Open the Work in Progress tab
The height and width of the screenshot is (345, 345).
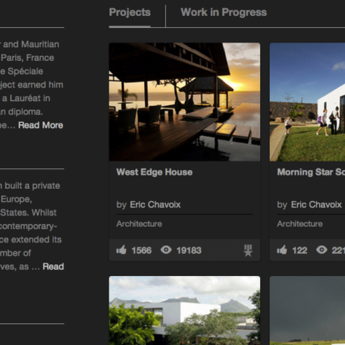coord(223,13)
